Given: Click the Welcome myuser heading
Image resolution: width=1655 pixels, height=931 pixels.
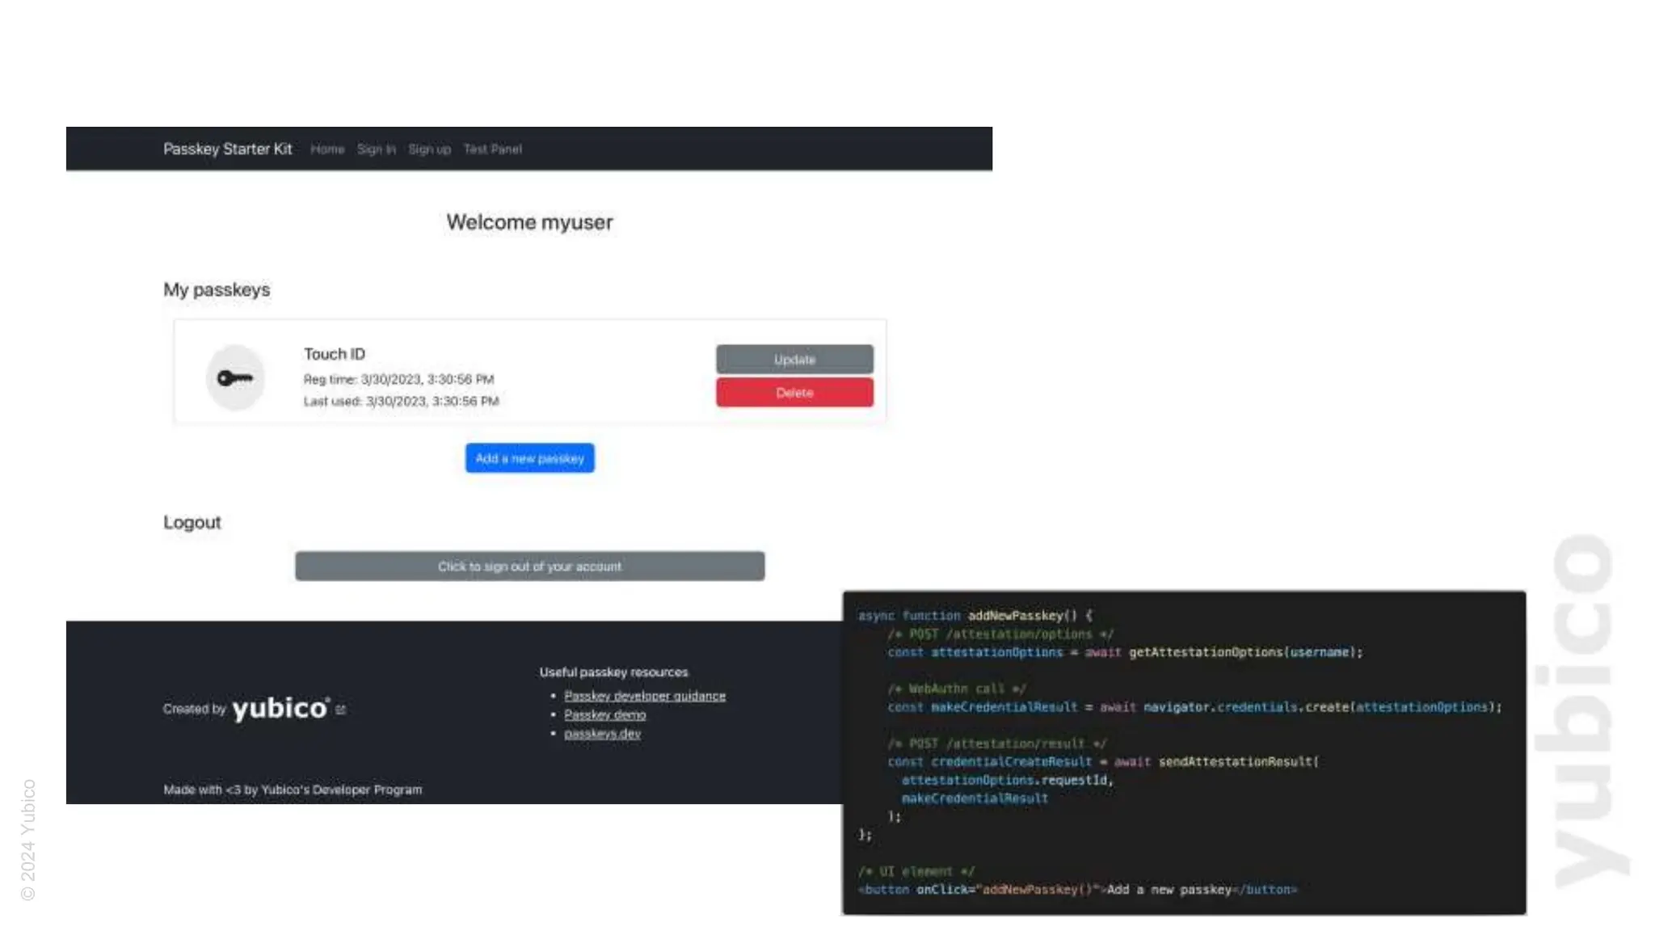Looking at the screenshot, I should click(x=529, y=222).
